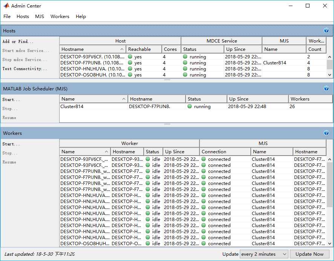The width and height of the screenshot is (334, 261).
Task: Sort workers by Connection column
Action: point(225,152)
